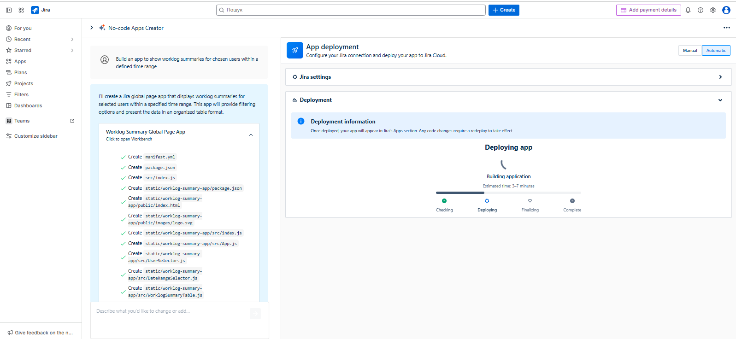The width and height of the screenshot is (736, 339).
Task: Open Dashboards in the sidebar
Action: point(28,106)
